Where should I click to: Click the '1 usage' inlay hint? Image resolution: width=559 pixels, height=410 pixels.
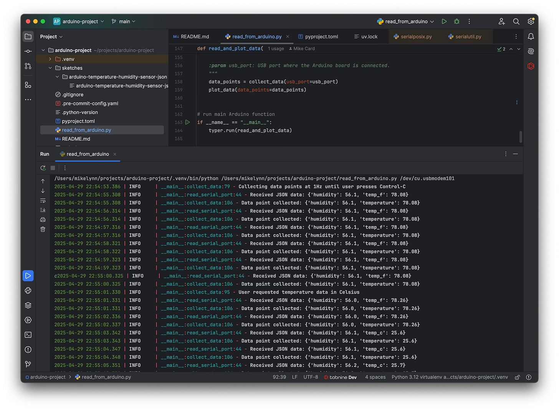click(x=276, y=49)
